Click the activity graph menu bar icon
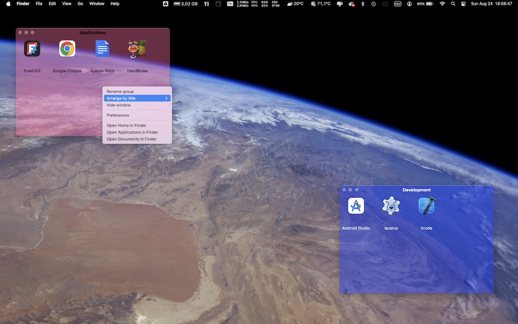 230,4
